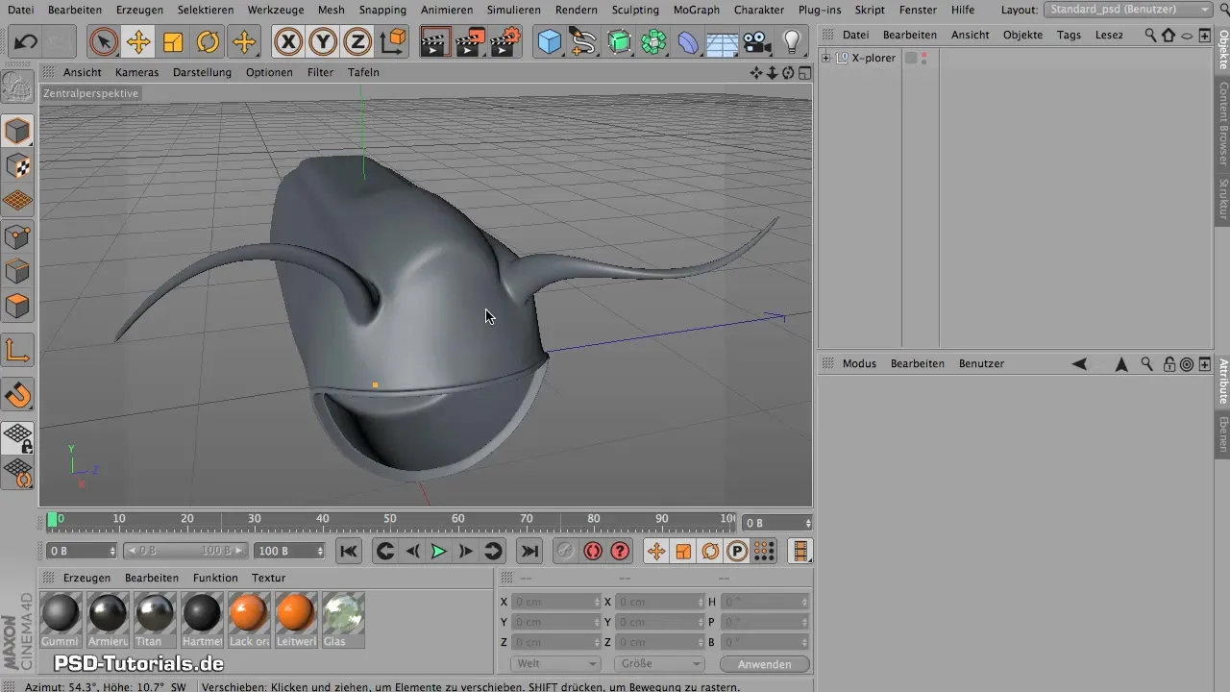Click the Undo arrow icon
Viewport: 1230px width, 692px height.
(x=26, y=42)
